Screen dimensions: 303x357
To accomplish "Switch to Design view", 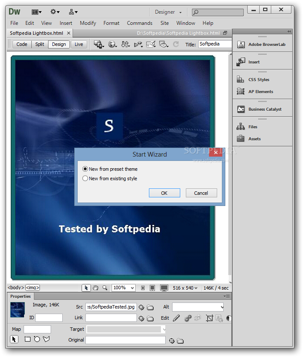I will point(59,44).
